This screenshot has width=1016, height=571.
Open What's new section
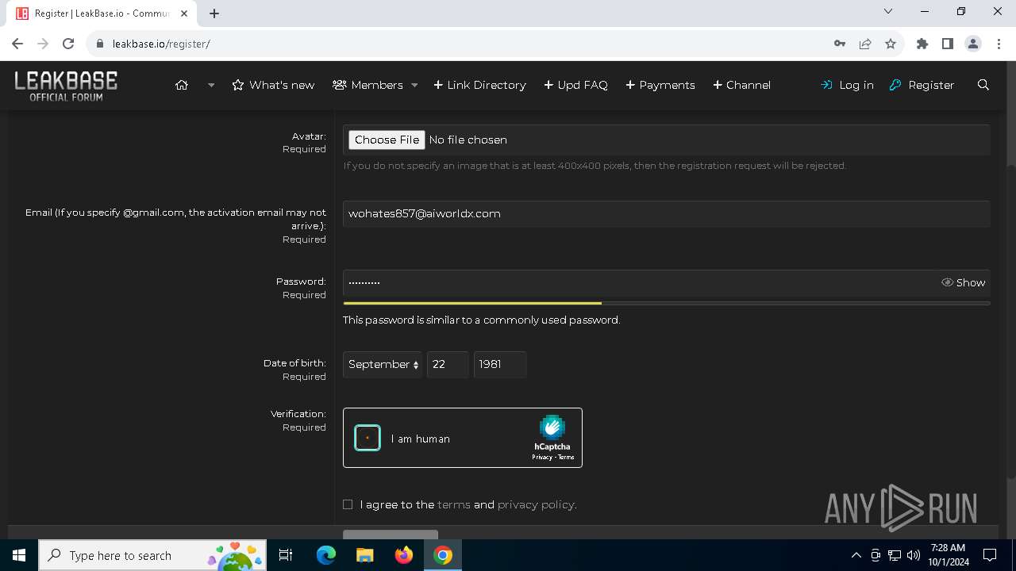[x=273, y=85]
